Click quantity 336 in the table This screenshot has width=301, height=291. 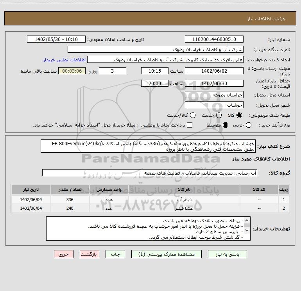[70, 200]
